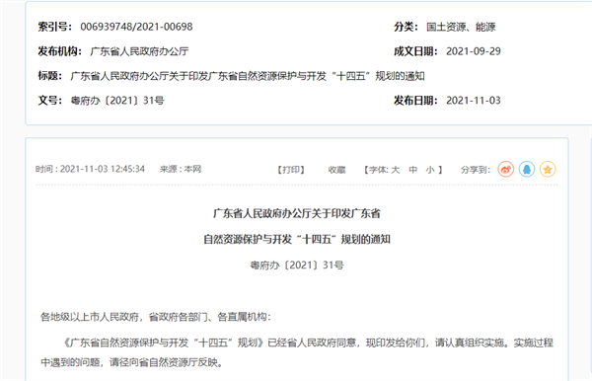Click the 成文日期 value 2021-09-29
This screenshot has height=381, width=592.
point(474,51)
